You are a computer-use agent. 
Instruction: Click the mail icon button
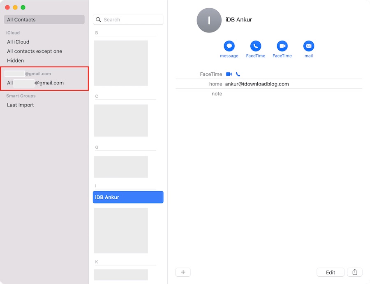pyautogui.click(x=308, y=46)
